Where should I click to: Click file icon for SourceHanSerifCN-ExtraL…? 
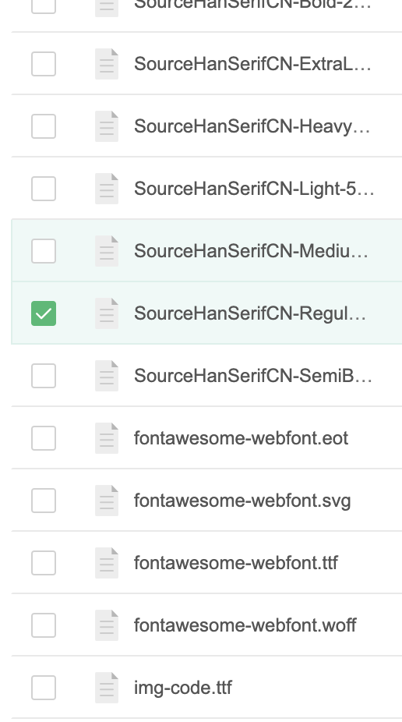coord(107,63)
